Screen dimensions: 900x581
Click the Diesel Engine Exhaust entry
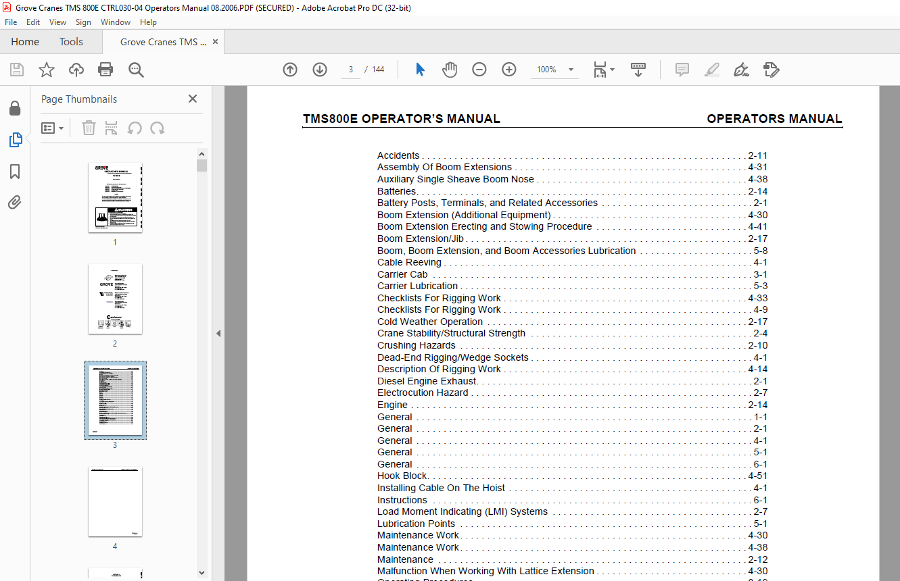pos(572,381)
